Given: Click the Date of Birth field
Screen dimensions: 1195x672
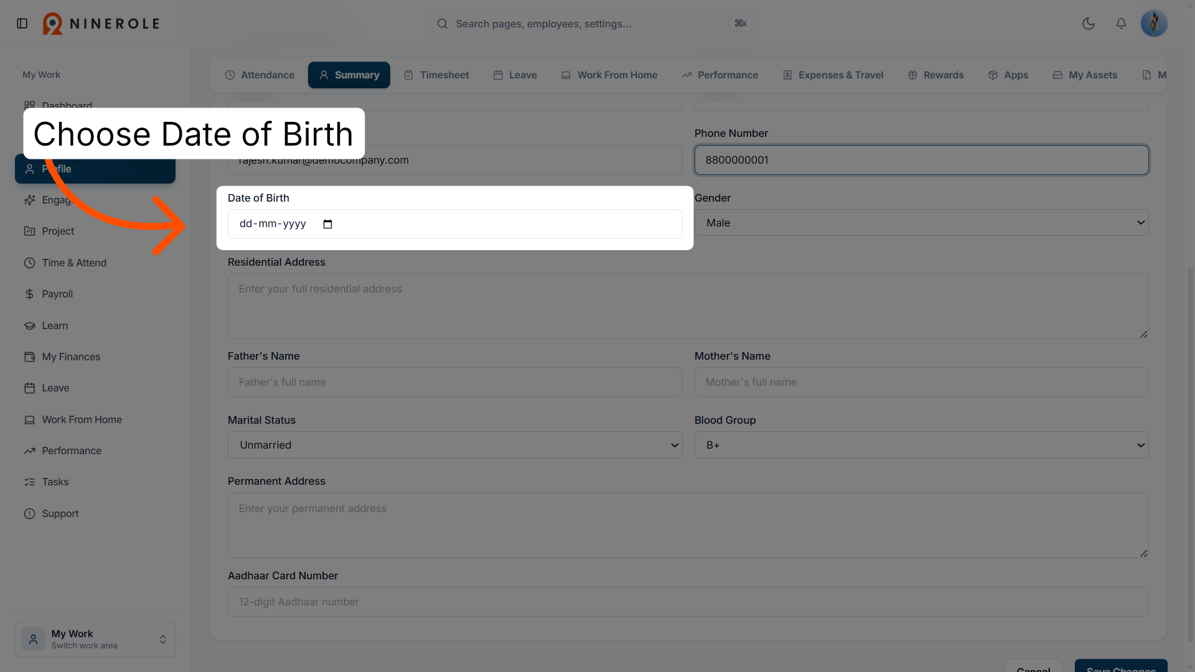Looking at the screenshot, I should tap(455, 224).
